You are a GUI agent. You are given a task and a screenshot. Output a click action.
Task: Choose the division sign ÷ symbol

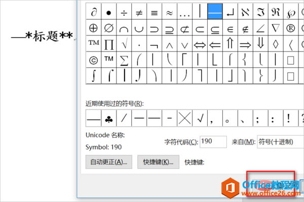click(x=124, y=11)
